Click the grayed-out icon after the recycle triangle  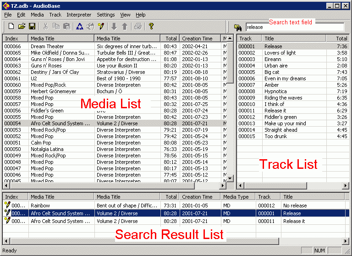pos(90,26)
